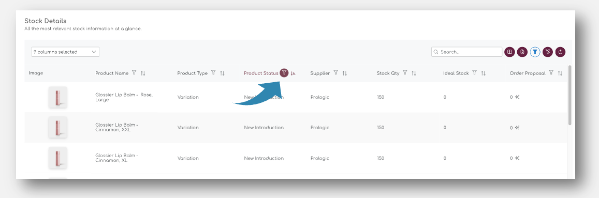Click the Supplier column header label
This screenshot has width=599, height=198.
[x=320, y=73]
